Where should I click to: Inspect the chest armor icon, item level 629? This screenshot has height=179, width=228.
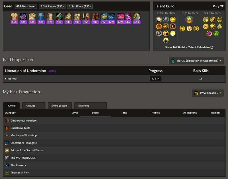click(x=50, y=17)
